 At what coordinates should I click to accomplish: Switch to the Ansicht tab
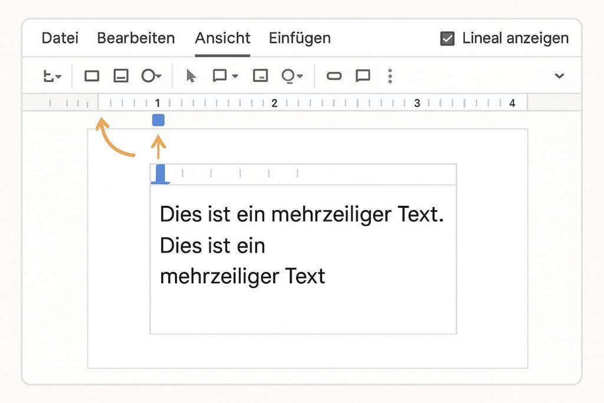[x=222, y=38]
